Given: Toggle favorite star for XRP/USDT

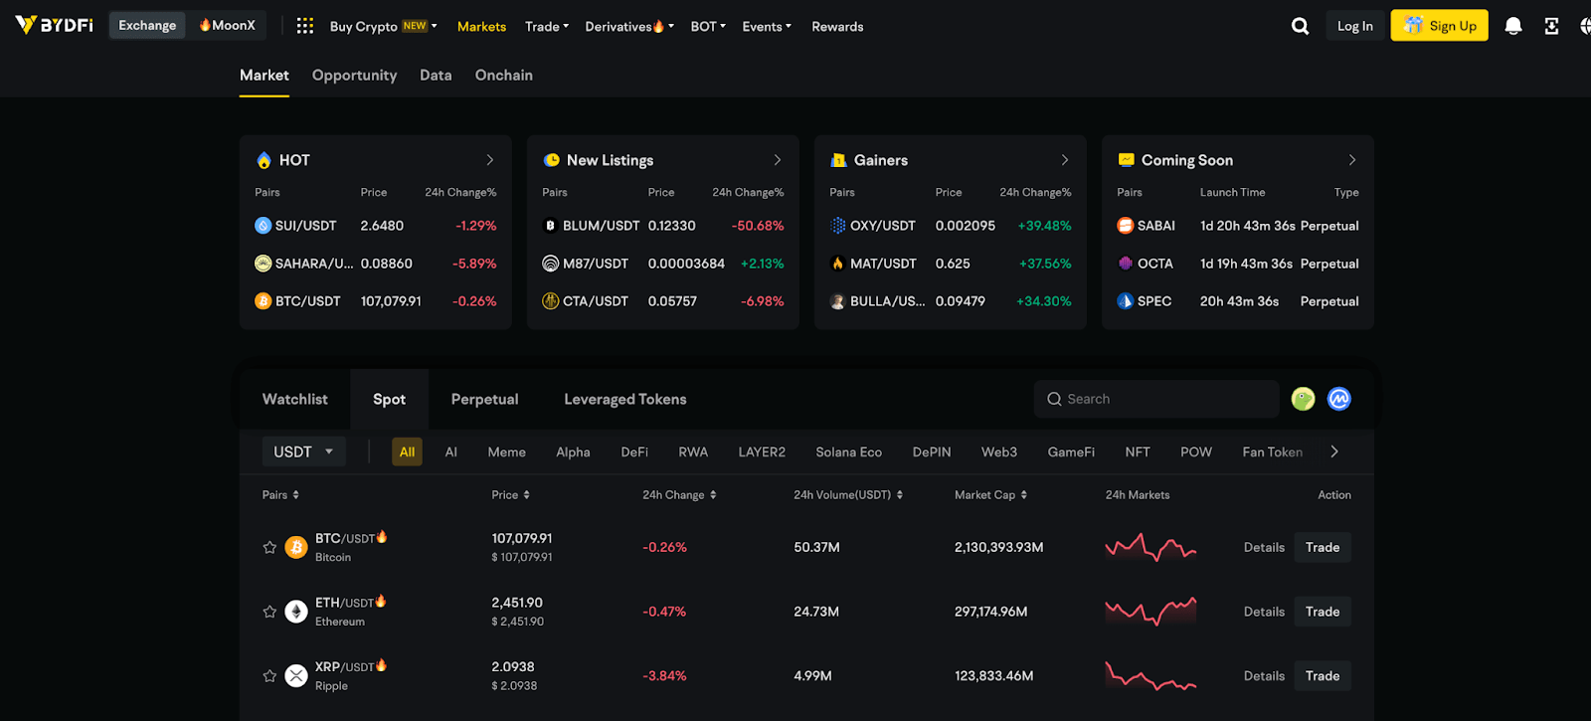Looking at the screenshot, I should click(x=269, y=676).
